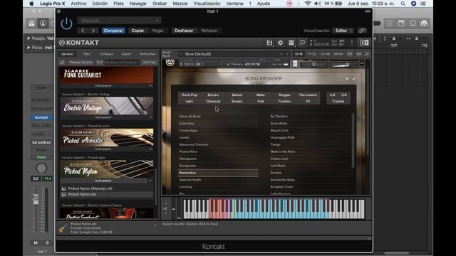Click the Pegar button
Viewport: 456px width, 256px height.
(157, 31)
